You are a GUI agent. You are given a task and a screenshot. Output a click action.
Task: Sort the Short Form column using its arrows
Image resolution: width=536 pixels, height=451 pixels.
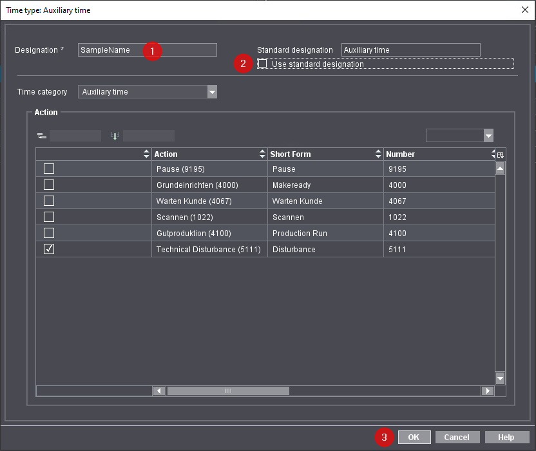(378, 154)
